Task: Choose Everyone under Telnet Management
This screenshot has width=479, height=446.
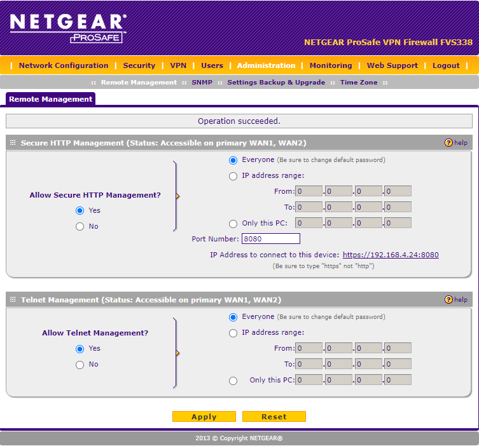Action: click(233, 317)
